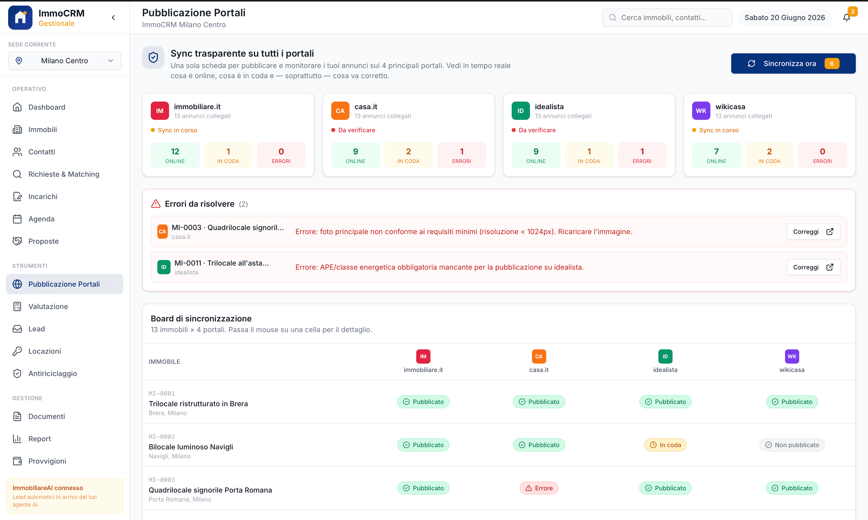The width and height of the screenshot is (868, 520).
Task: Click MI-0001 Pubblicato badge under wikicasa
Action: coord(792,402)
